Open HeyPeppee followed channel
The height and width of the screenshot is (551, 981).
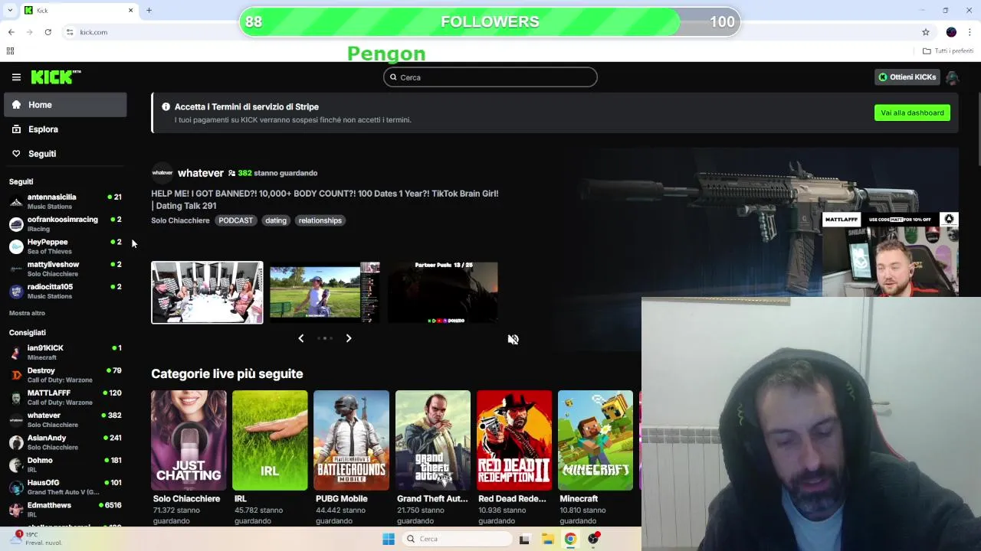(65, 246)
